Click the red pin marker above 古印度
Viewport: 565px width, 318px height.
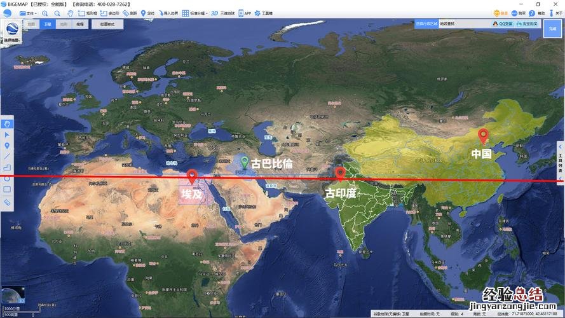[340, 174]
